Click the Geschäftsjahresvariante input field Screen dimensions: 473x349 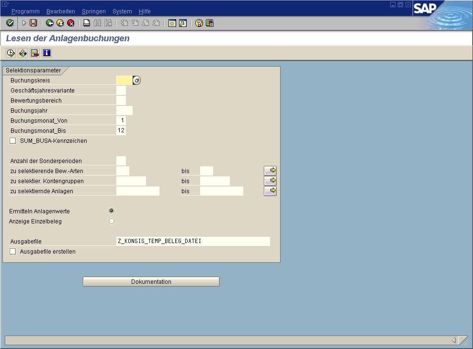click(x=121, y=90)
